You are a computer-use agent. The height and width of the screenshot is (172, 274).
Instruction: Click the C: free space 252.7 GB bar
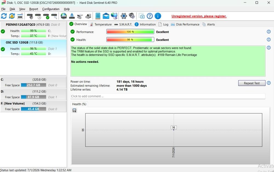[x=33, y=85]
